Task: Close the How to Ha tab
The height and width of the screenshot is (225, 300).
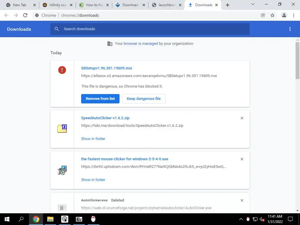Action: 108,5
